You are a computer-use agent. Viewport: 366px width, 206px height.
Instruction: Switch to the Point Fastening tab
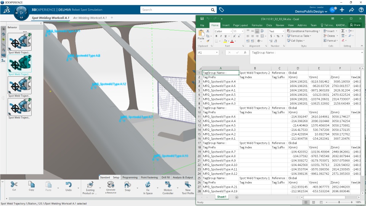pyautogui.click(x=149, y=177)
